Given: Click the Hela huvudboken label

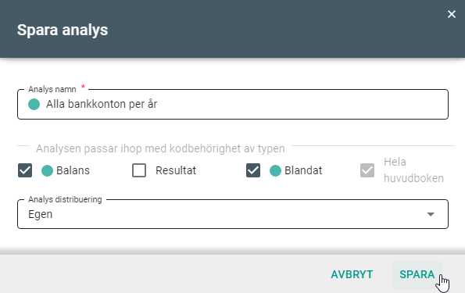Looking at the screenshot, I should [413, 170].
